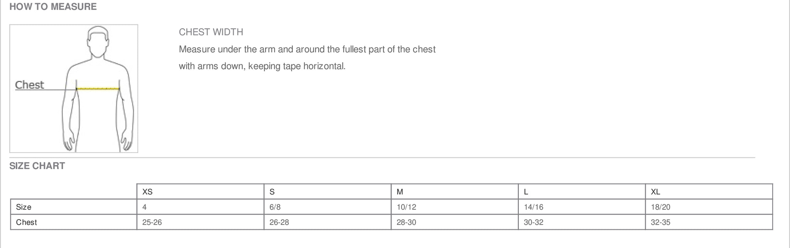Click the Chest label in the diagram

[29, 85]
